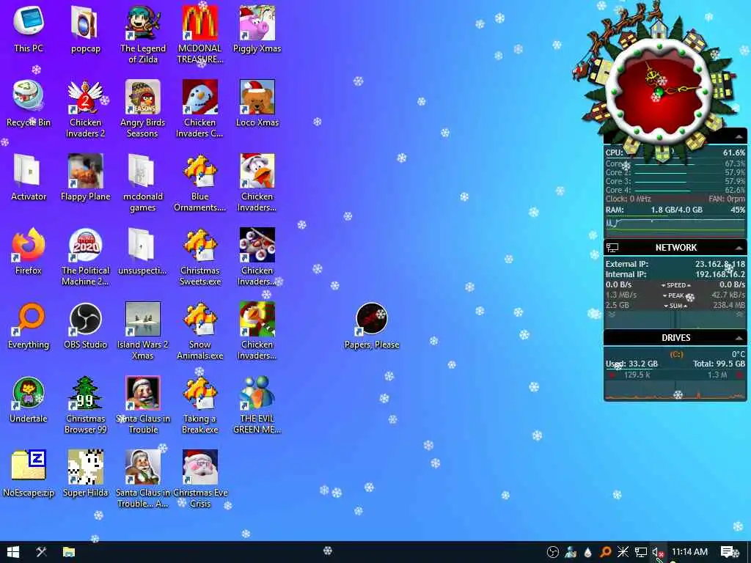Collapse the CPU widget panel arrow

pyautogui.click(x=739, y=137)
